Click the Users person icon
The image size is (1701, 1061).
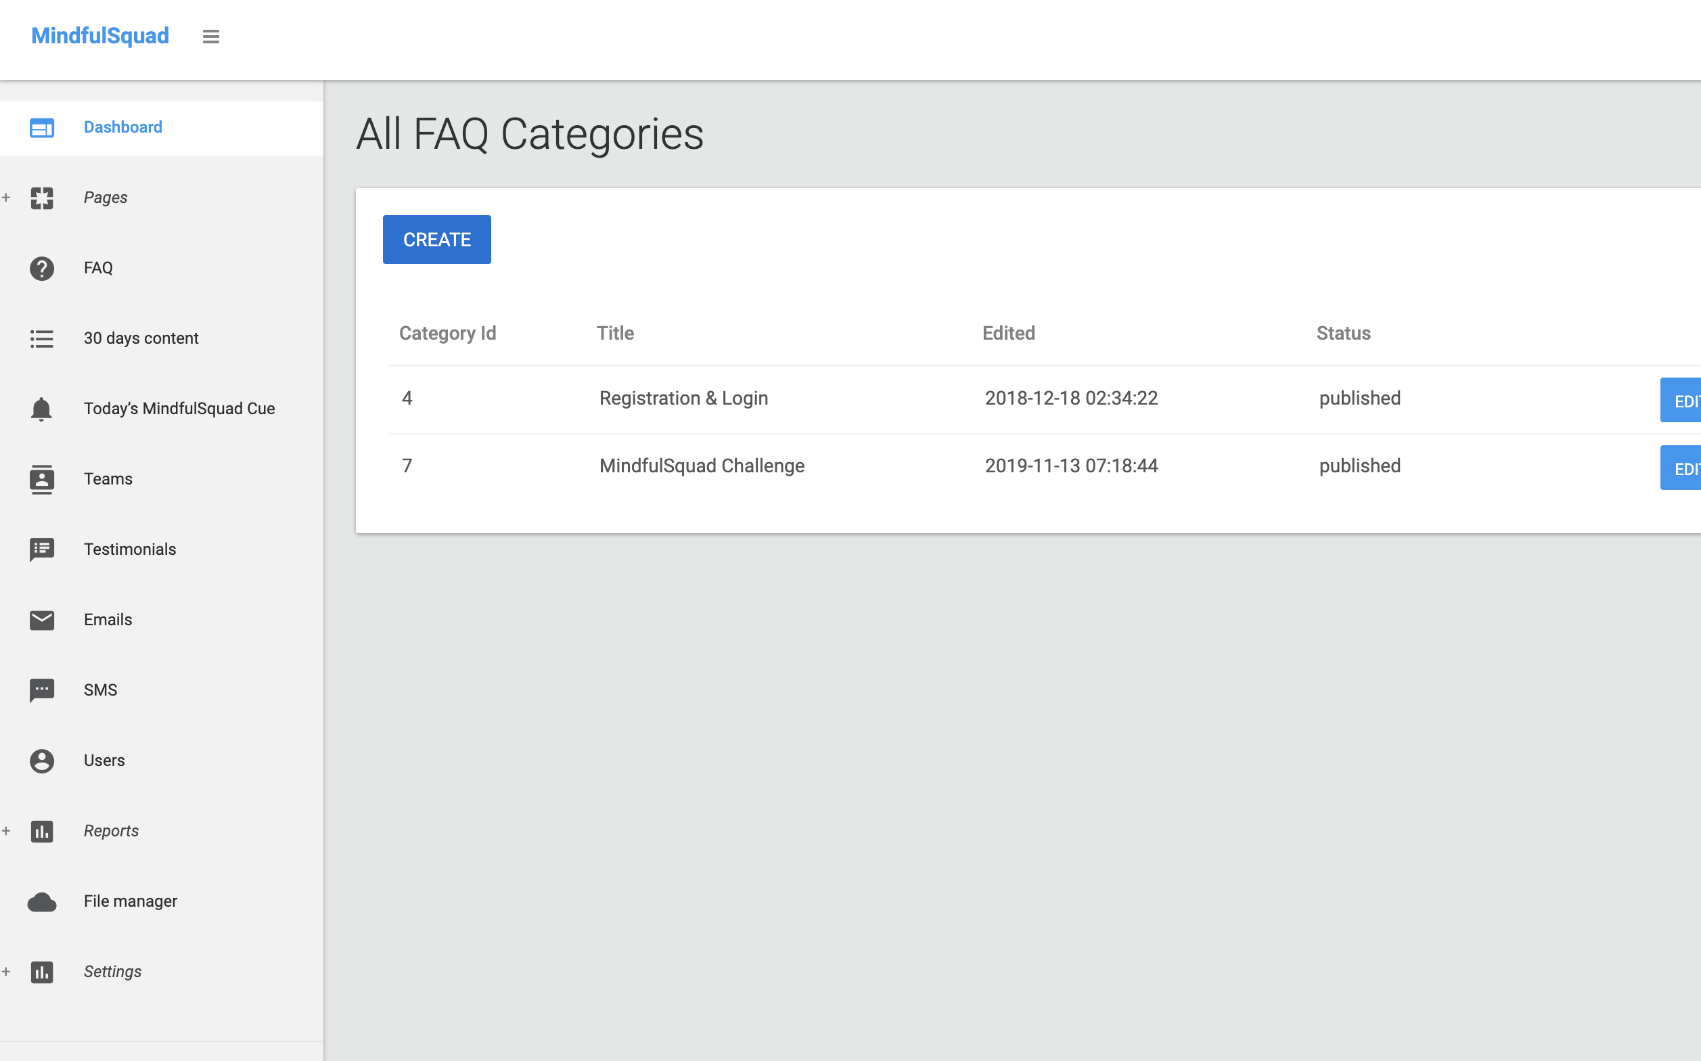pyautogui.click(x=42, y=761)
